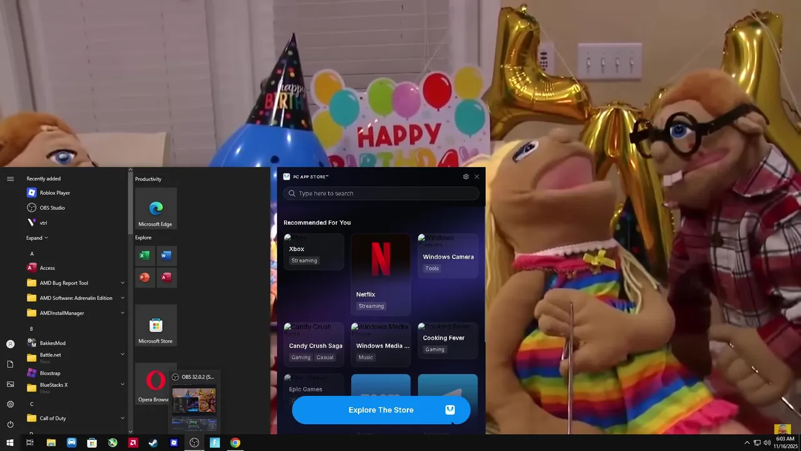
Task: Open Roblox from the taskbar
Action: [x=174, y=443]
